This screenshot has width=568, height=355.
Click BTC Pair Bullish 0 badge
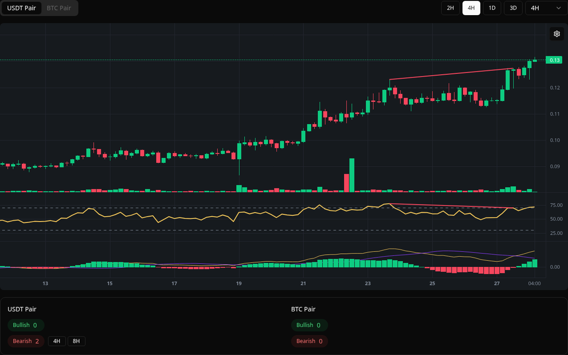pyautogui.click(x=309, y=325)
